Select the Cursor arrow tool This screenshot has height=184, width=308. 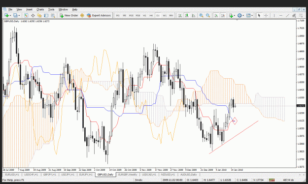259,15
